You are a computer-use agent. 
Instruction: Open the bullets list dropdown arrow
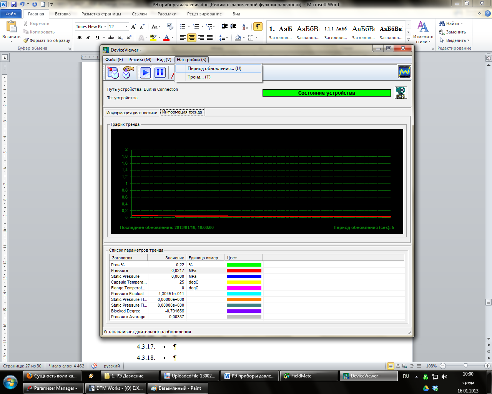189,27
